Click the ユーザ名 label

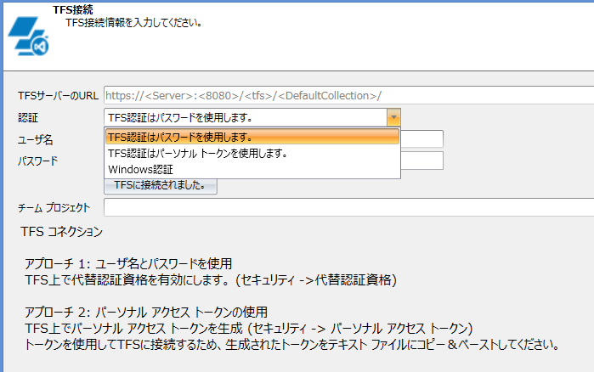(x=35, y=139)
